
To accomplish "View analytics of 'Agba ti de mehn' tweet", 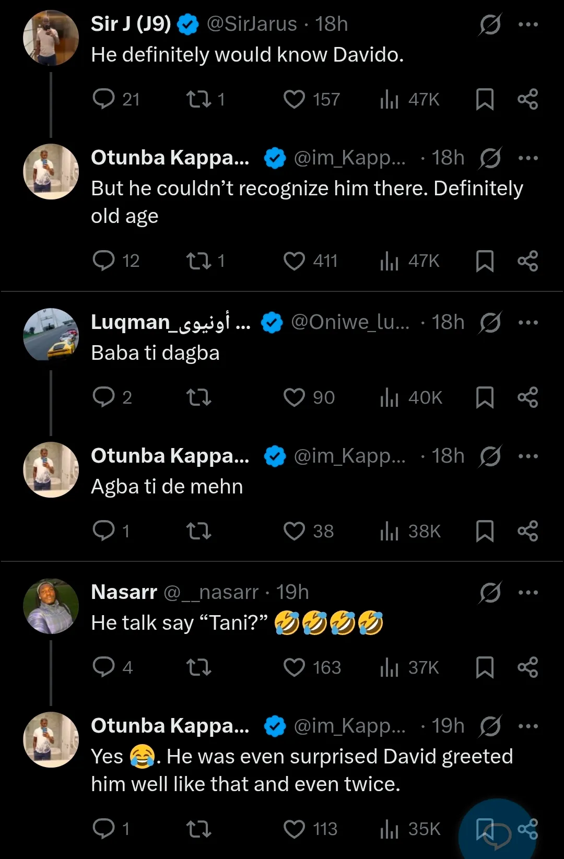I will pos(390,531).
